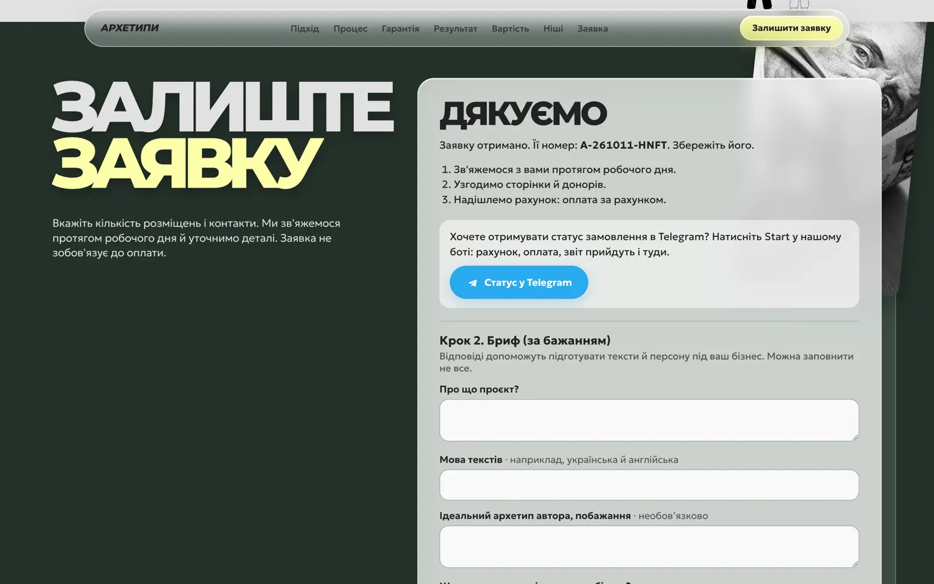This screenshot has height=584, width=934.
Task: Open Статус у Telegram button
Action: (519, 282)
